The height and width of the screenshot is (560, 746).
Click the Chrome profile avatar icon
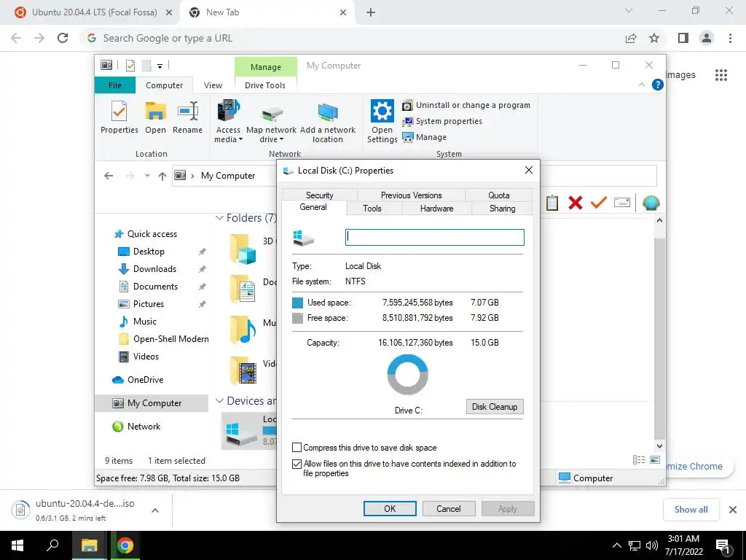(707, 38)
